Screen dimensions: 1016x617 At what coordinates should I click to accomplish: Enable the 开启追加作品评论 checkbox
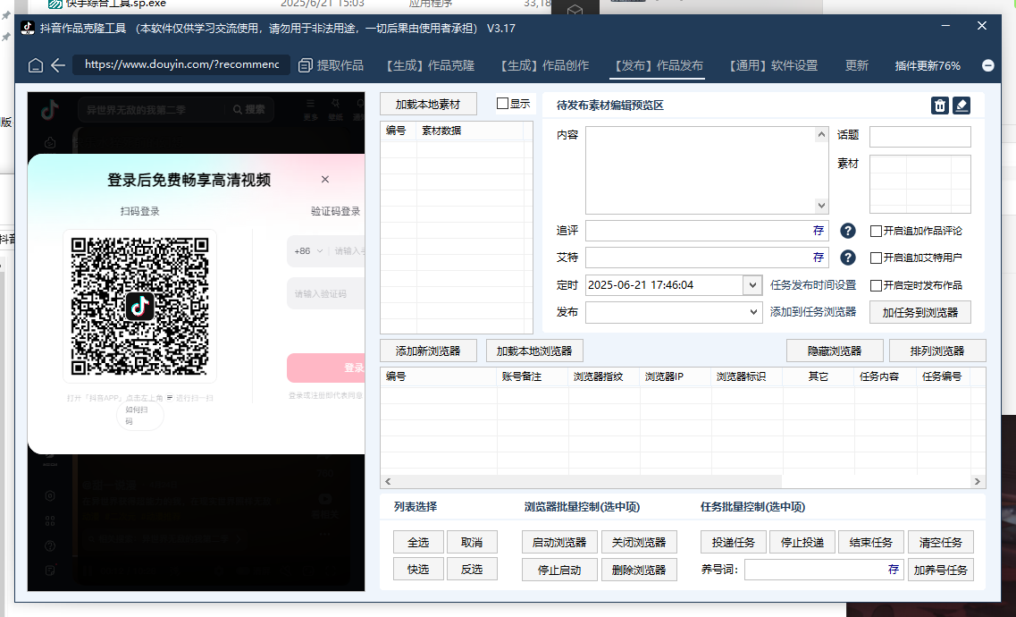pyautogui.click(x=877, y=231)
